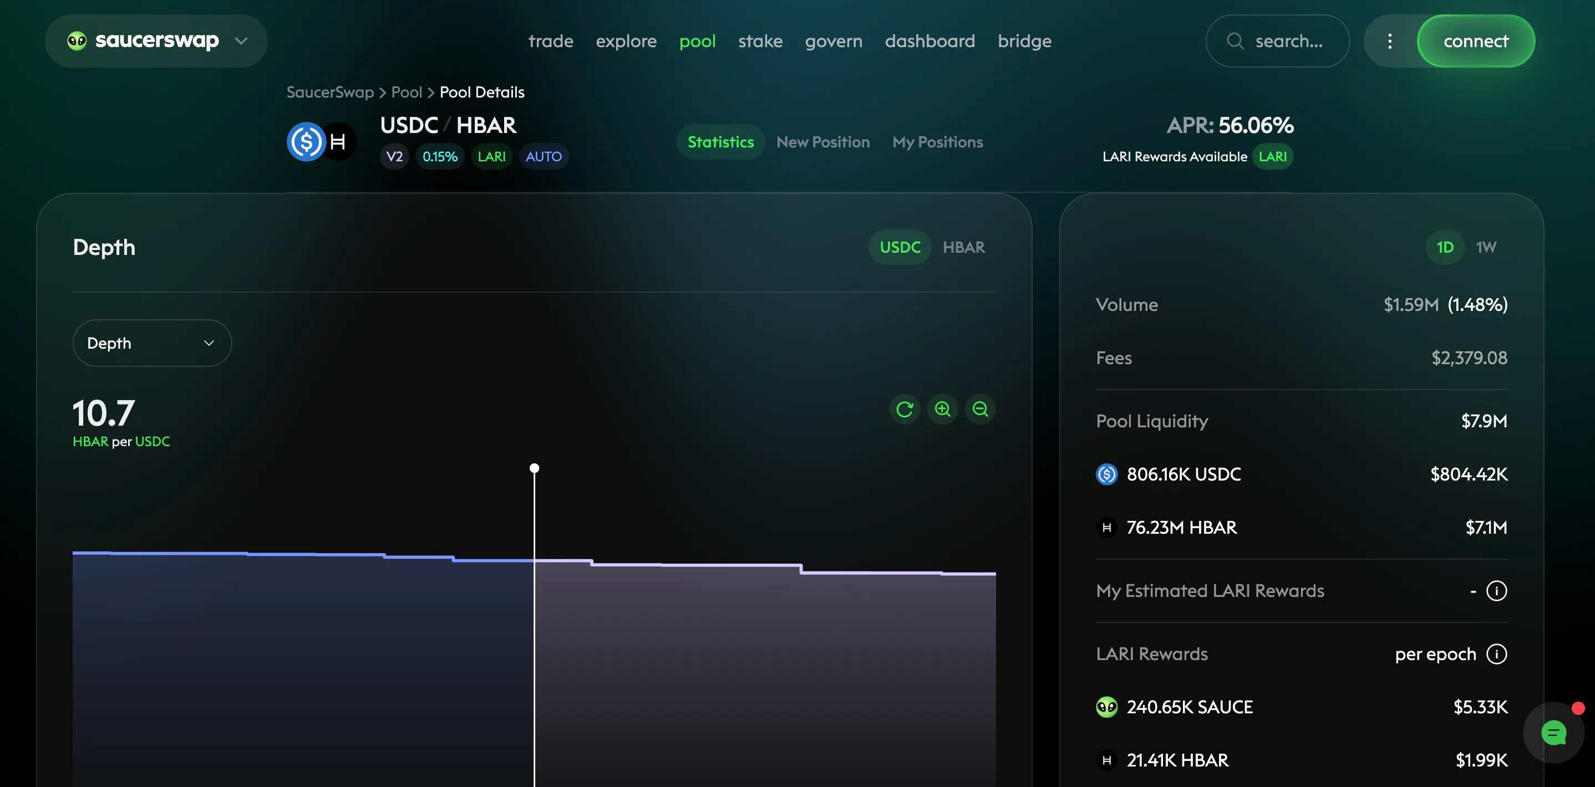This screenshot has width=1595, height=787.
Task: Click the $5.33K rewards value
Action: tap(1480, 707)
